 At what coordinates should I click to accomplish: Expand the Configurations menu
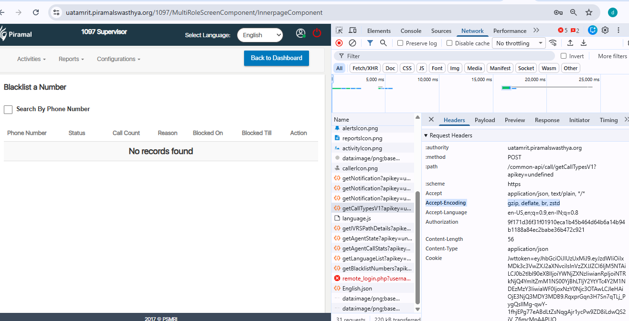point(118,59)
